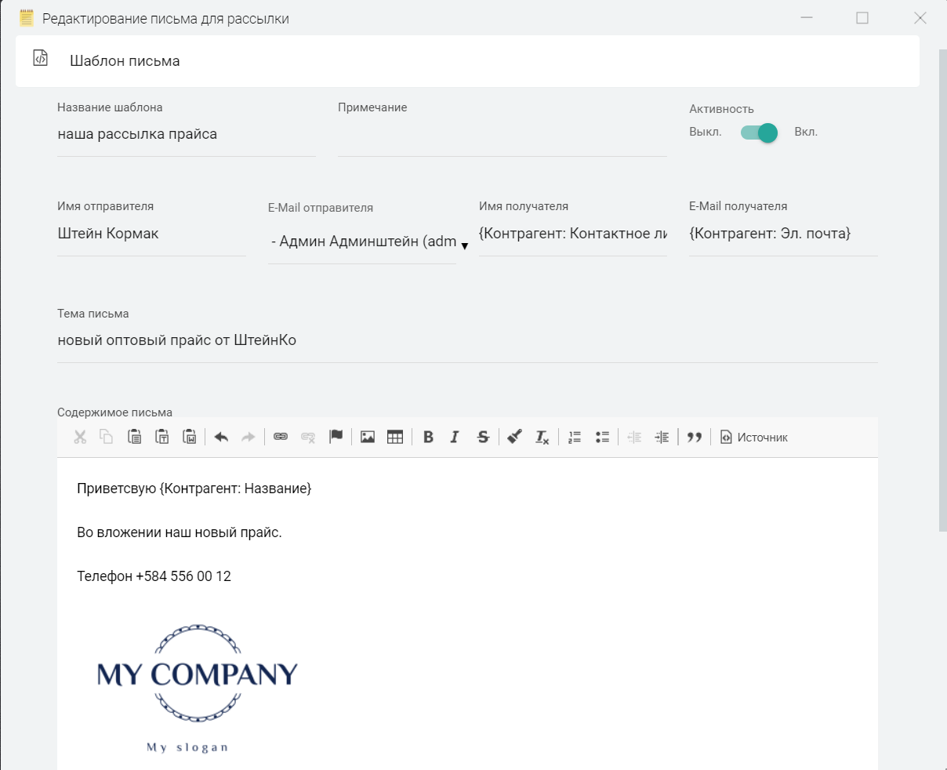Click the Bold formatting icon
This screenshot has height=770, width=947.
coord(428,438)
